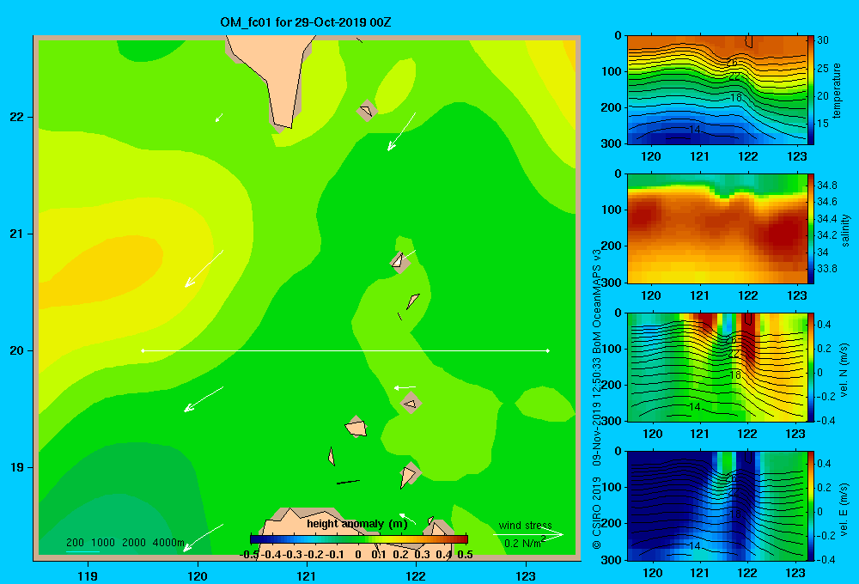Click depth label '300' on salinity panel
The height and width of the screenshot is (584, 859).
611,283
